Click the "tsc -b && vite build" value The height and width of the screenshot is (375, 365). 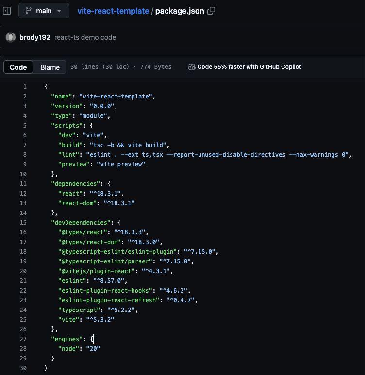(x=128, y=145)
